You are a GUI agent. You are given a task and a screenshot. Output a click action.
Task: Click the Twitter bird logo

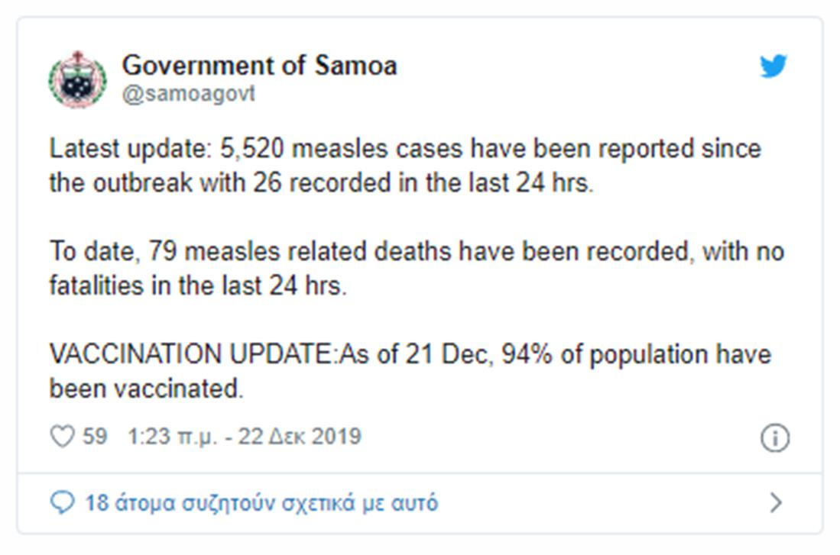[x=773, y=66]
